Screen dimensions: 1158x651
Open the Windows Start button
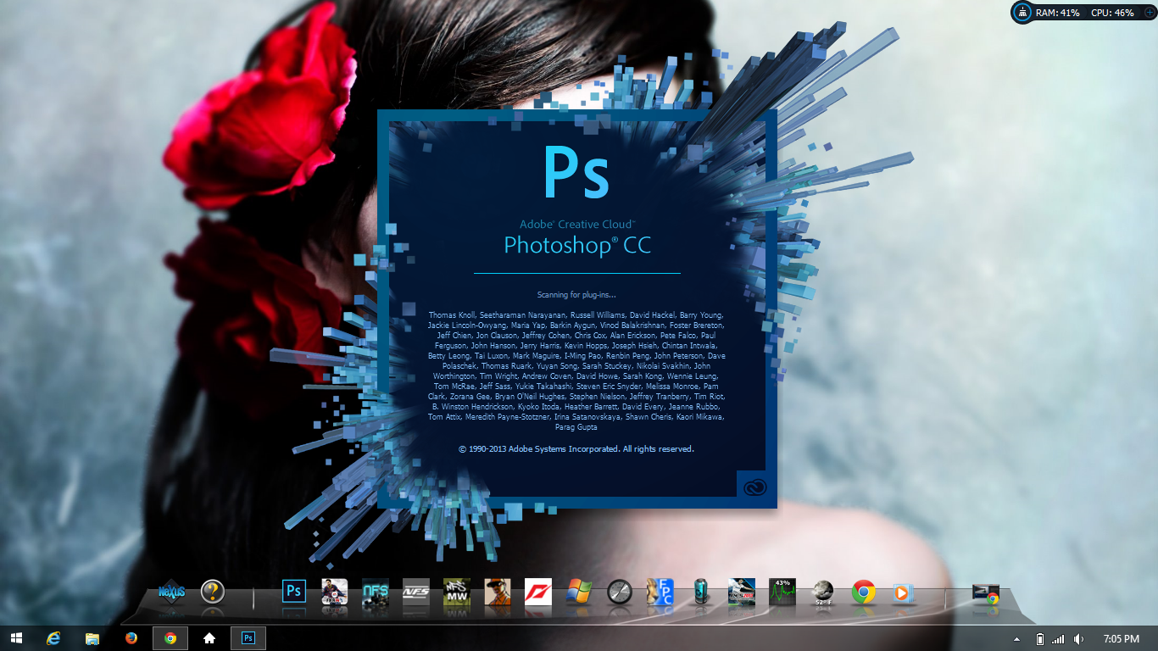pyautogui.click(x=17, y=638)
